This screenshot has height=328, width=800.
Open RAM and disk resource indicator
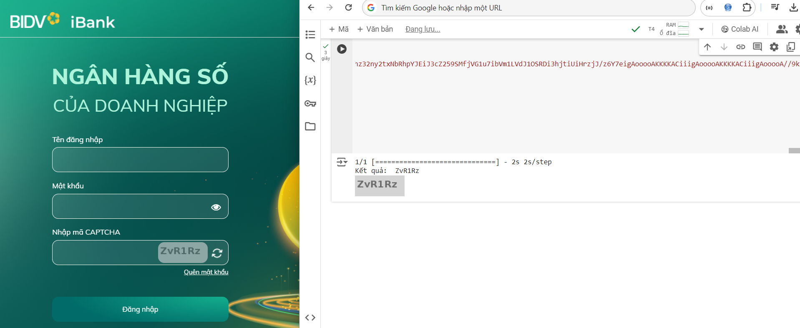(x=674, y=29)
